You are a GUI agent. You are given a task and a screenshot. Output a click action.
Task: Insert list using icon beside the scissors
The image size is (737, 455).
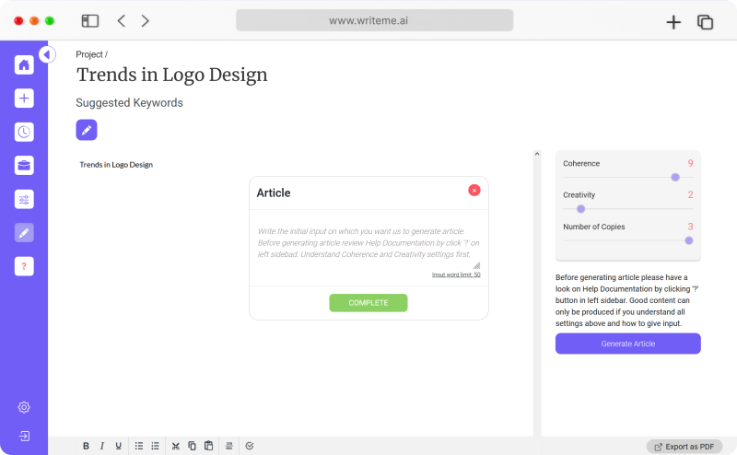[x=155, y=446]
